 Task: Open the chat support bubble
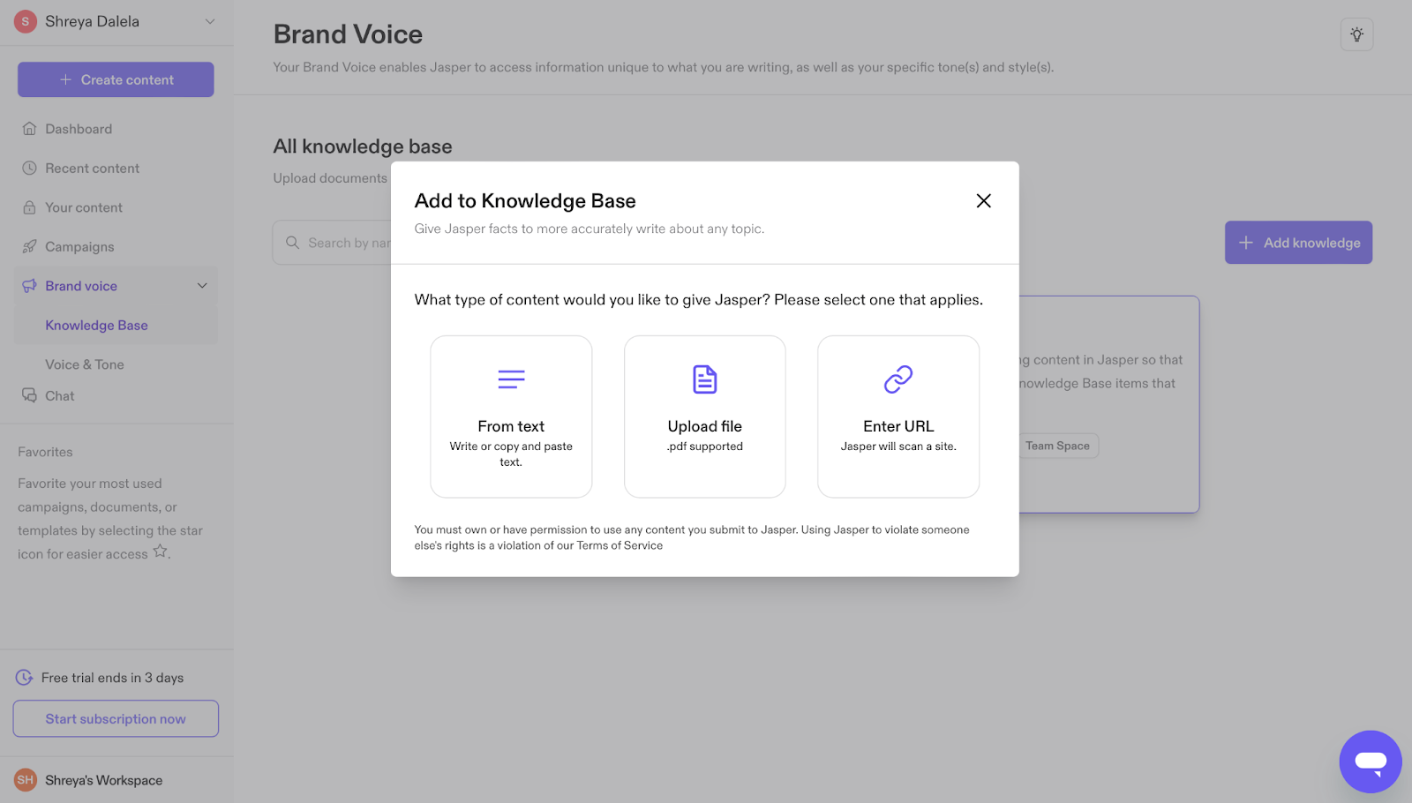pyautogui.click(x=1371, y=762)
